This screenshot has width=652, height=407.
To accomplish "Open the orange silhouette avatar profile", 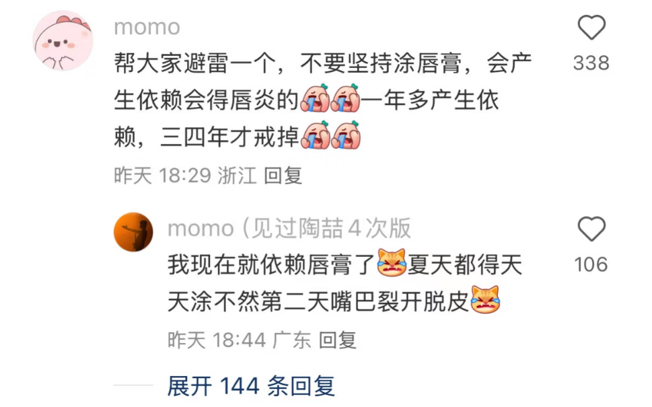I will point(133,232).
